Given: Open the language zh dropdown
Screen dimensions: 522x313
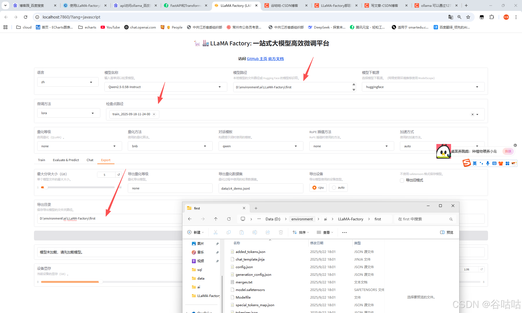Looking at the screenshot, I should point(68,82).
